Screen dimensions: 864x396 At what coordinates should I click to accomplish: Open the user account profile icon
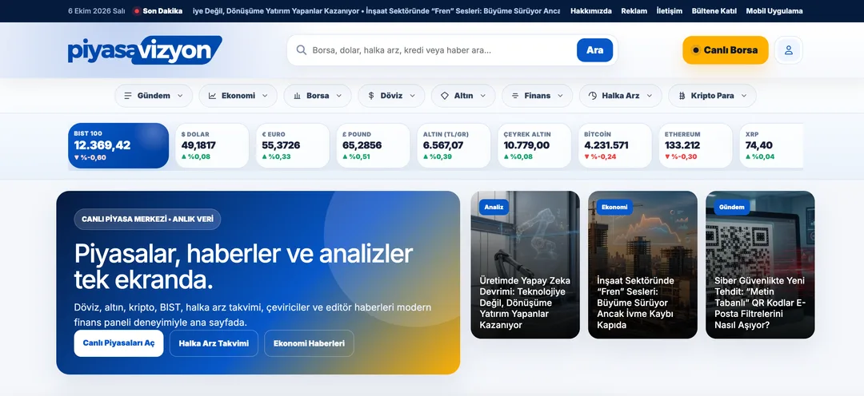tap(789, 50)
